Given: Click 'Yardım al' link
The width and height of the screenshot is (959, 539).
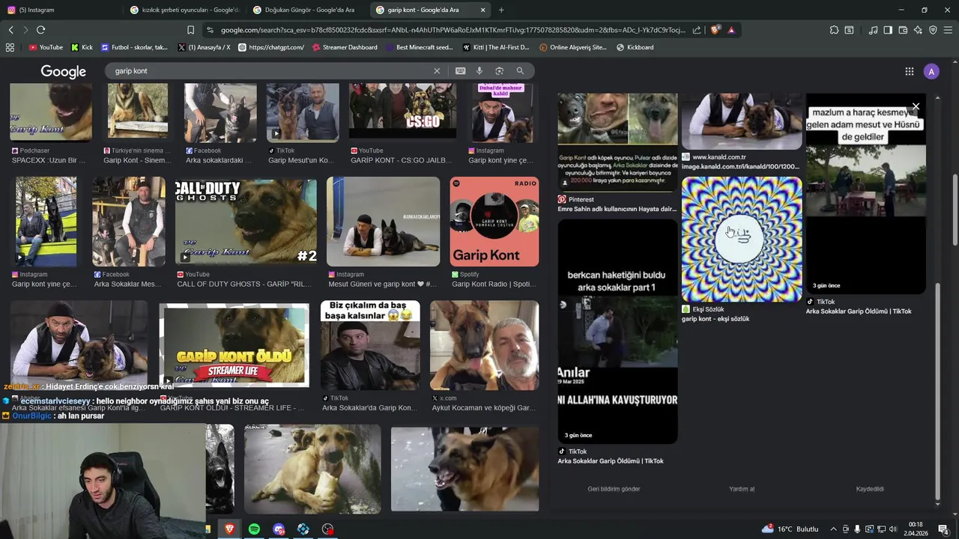Looking at the screenshot, I should pyautogui.click(x=742, y=489).
